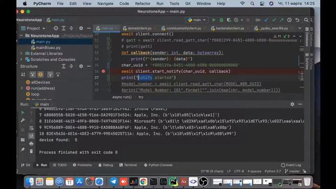Open the Database side panel
Screen dimensions: 336x189
point(307,37)
